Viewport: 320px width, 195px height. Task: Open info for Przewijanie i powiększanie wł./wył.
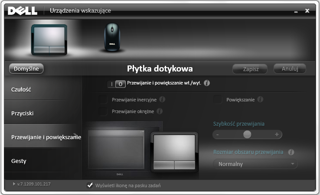tap(207, 83)
